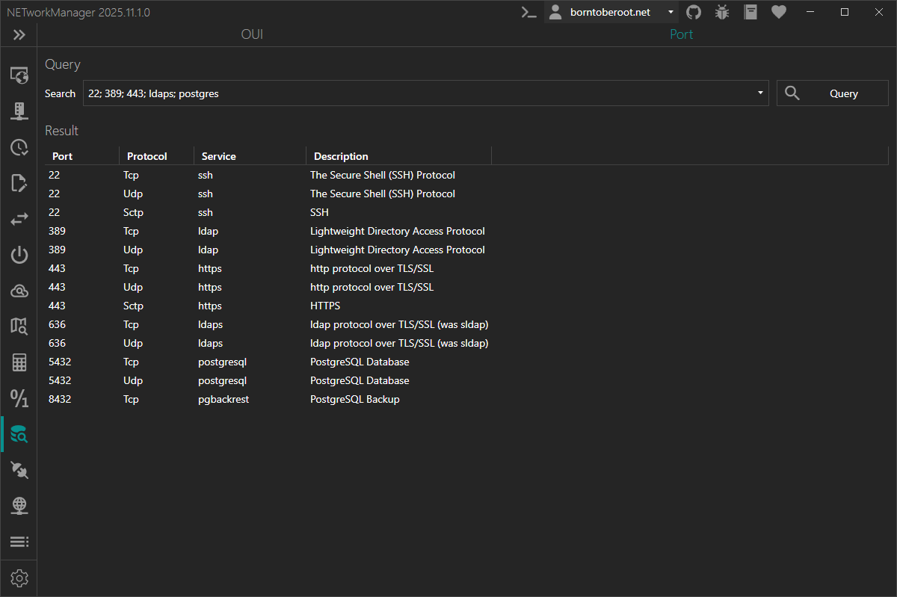Open IP Geolocation map search icon
Image resolution: width=897 pixels, height=597 pixels.
point(19,326)
